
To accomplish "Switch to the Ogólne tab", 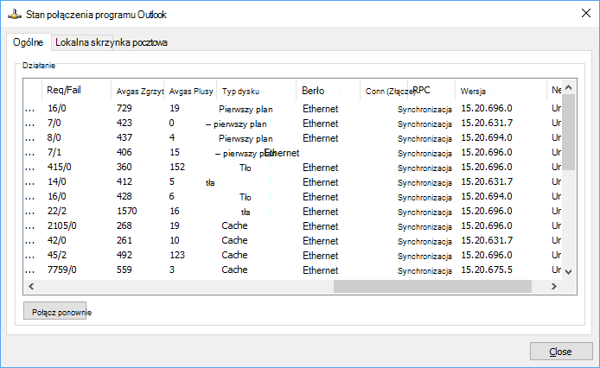I will (x=29, y=42).
